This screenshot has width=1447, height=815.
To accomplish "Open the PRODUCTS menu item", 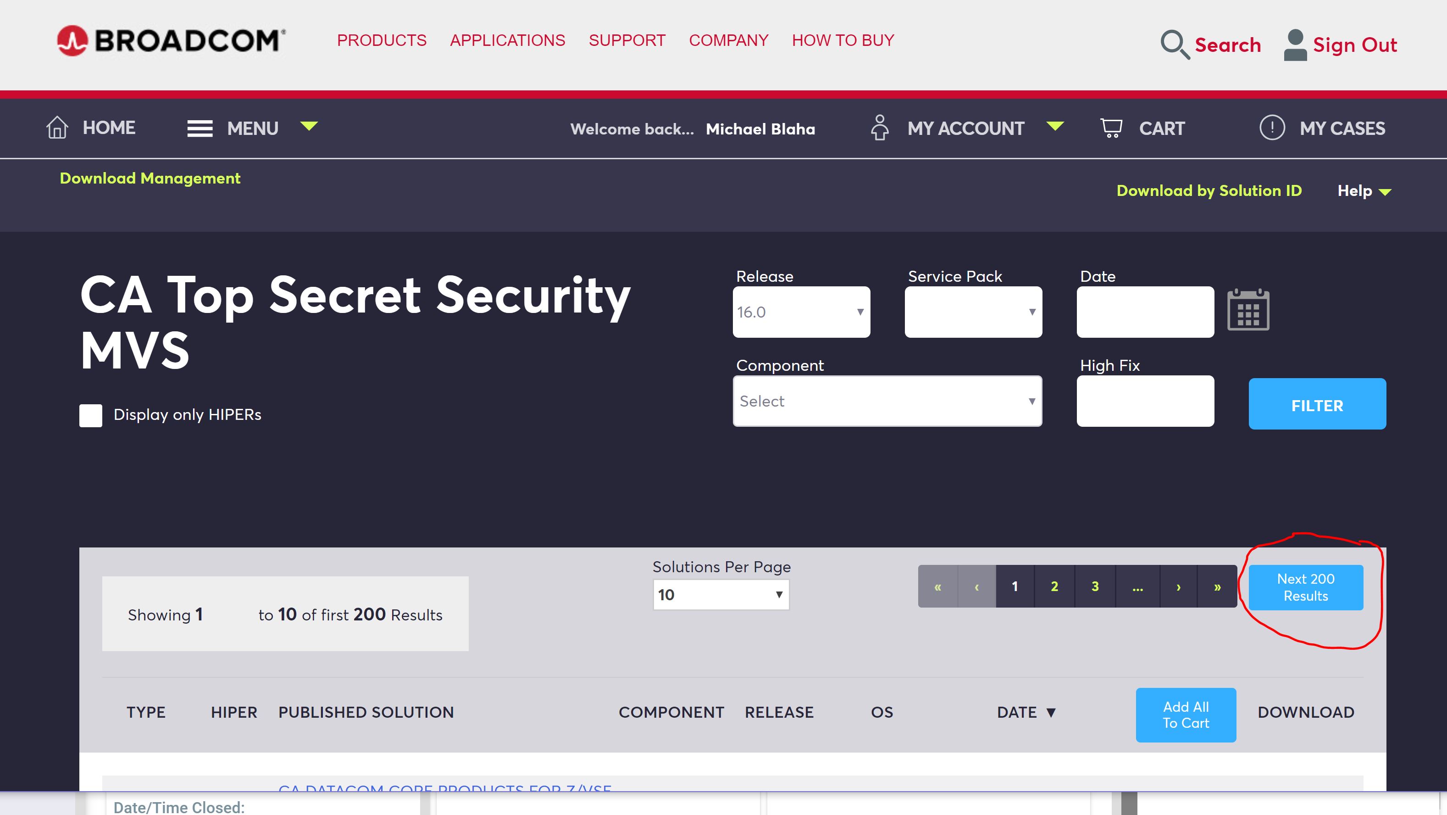I will click(x=382, y=40).
